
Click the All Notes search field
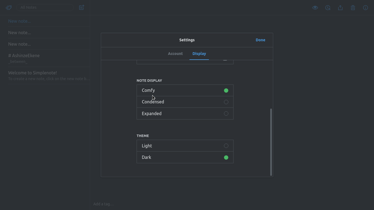point(45,7)
